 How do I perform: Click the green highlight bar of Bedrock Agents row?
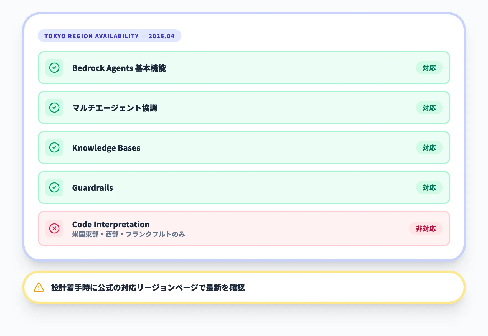pyautogui.click(x=244, y=68)
